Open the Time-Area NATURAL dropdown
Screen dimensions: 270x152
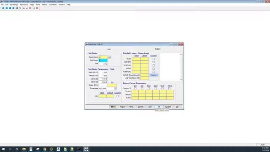[x=115, y=89]
